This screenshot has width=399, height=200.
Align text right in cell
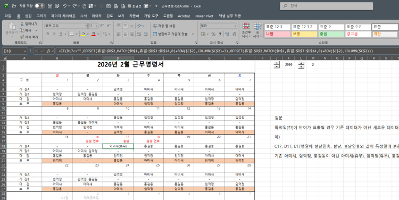click(x=132, y=34)
